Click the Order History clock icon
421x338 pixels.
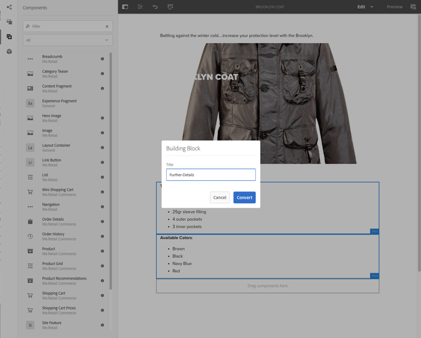coord(30,236)
